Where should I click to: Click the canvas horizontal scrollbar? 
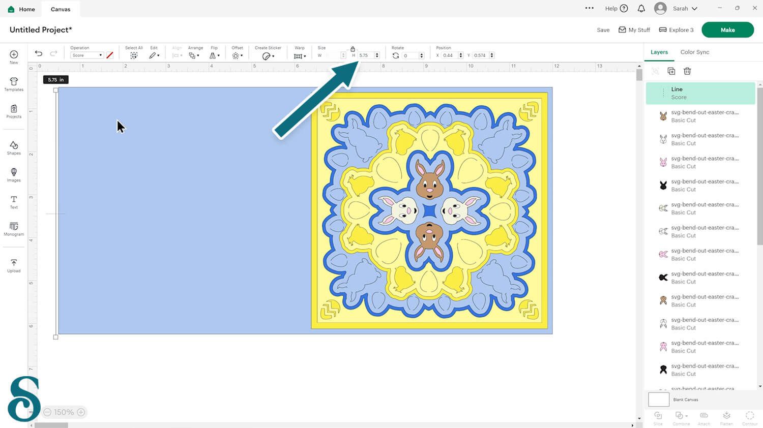pos(51,425)
